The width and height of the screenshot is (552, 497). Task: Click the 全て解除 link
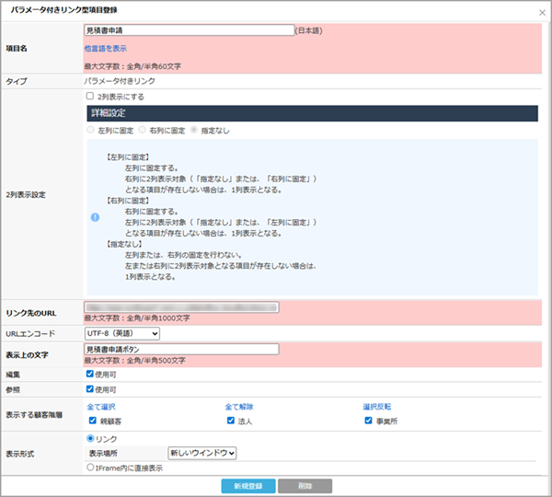(x=239, y=406)
